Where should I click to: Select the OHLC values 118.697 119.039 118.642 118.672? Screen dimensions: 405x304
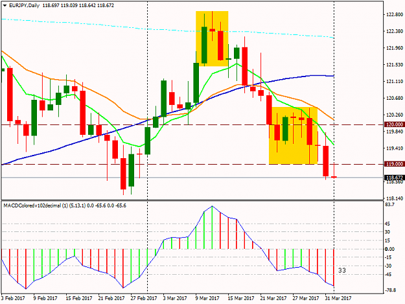click(78, 5)
